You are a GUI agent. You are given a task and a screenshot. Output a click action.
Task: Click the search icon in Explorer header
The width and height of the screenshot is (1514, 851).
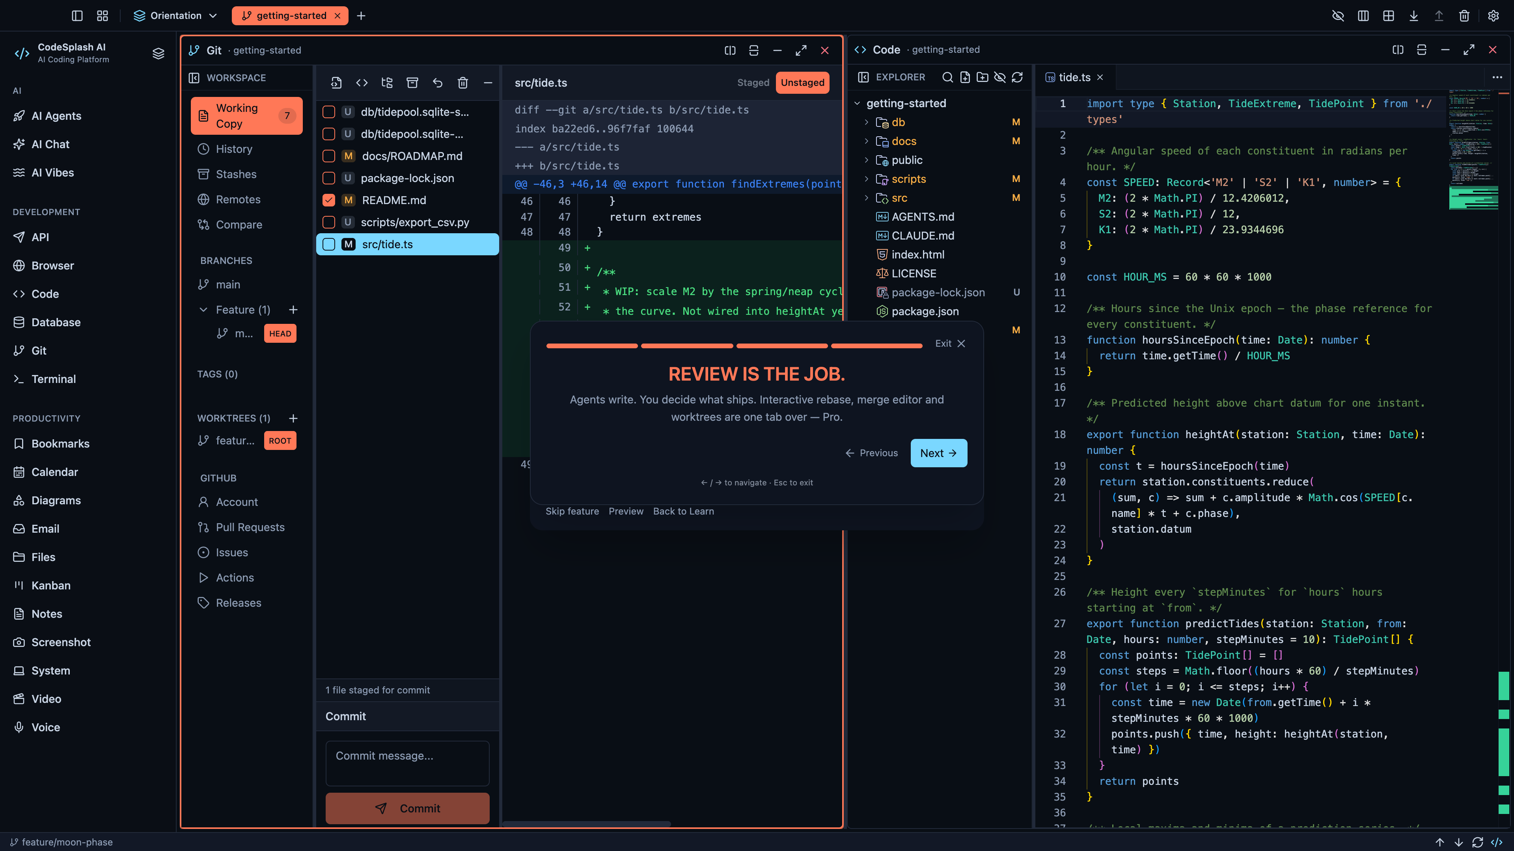point(947,77)
